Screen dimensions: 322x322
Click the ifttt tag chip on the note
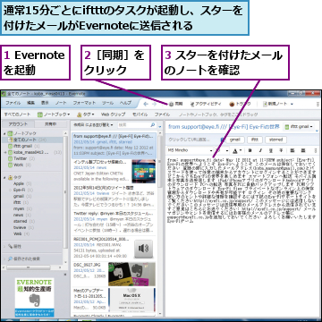click(254, 140)
